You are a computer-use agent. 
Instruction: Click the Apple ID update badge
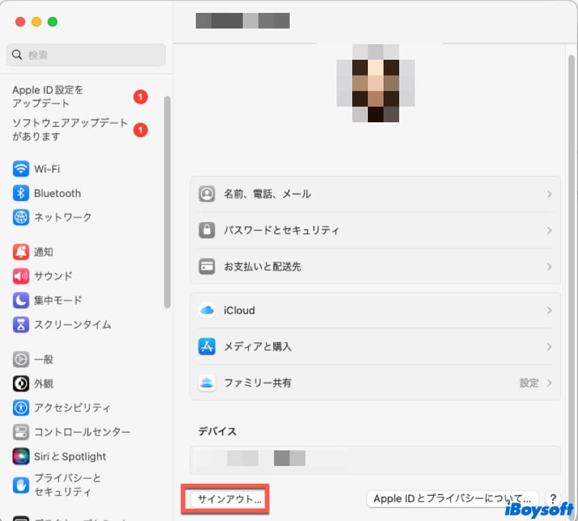[x=141, y=97]
